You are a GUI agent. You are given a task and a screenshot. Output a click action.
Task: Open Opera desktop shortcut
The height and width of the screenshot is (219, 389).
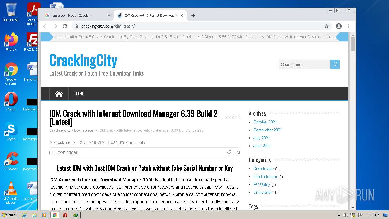(x=11, y=102)
